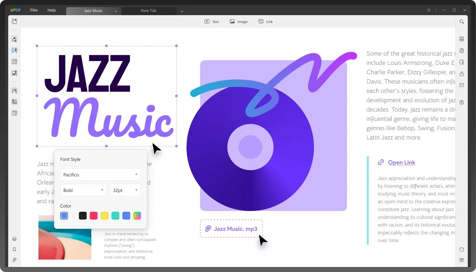Select the Comment highlighter tool
The height and width of the screenshot is (272, 476).
pyautogui.click(x=14, y=39)
